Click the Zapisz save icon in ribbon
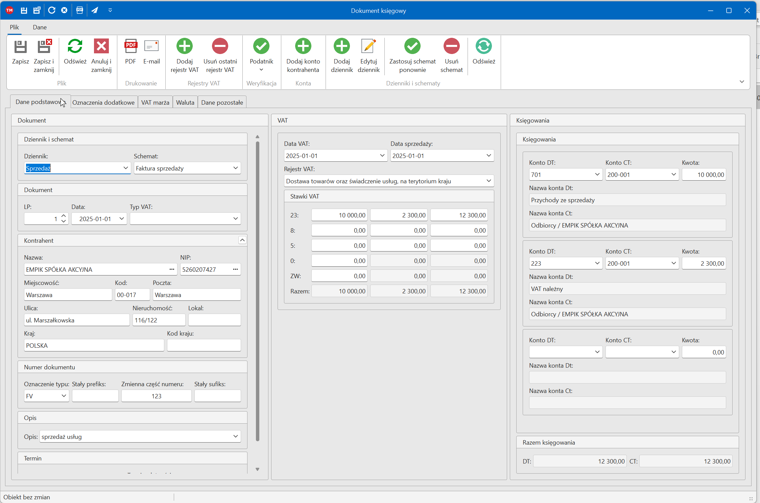 click(x=20, y=47)
